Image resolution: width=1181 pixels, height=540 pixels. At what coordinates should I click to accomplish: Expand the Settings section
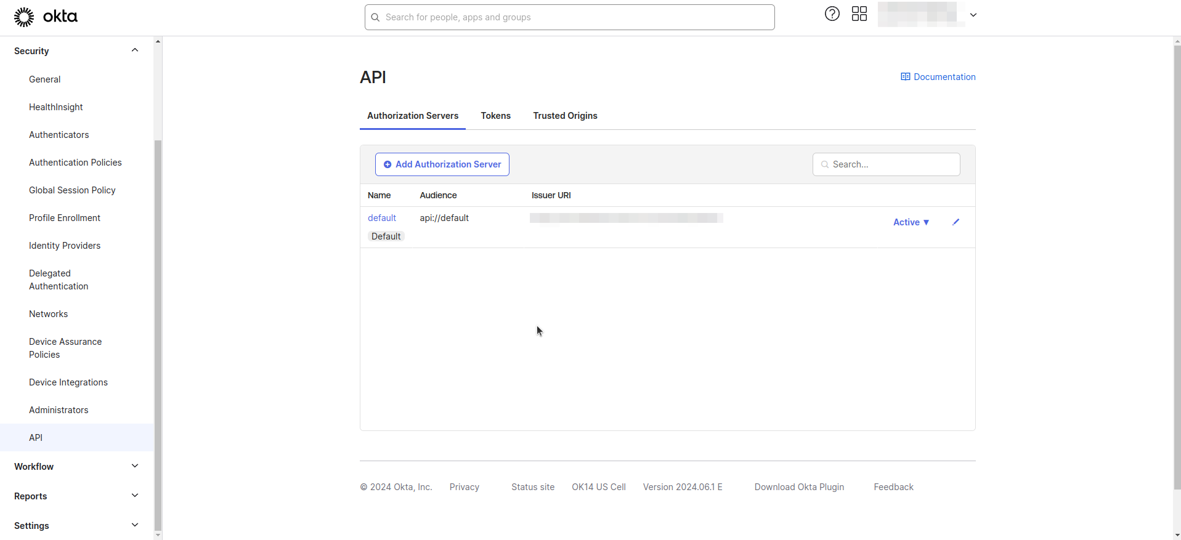pyautogui.click(x=135, y=525)
